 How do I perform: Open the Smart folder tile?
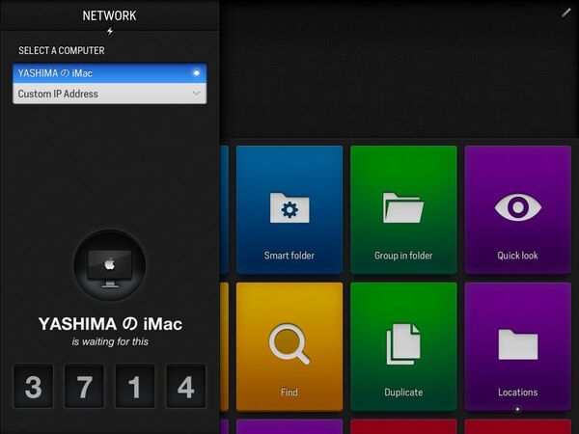point(289,209)
